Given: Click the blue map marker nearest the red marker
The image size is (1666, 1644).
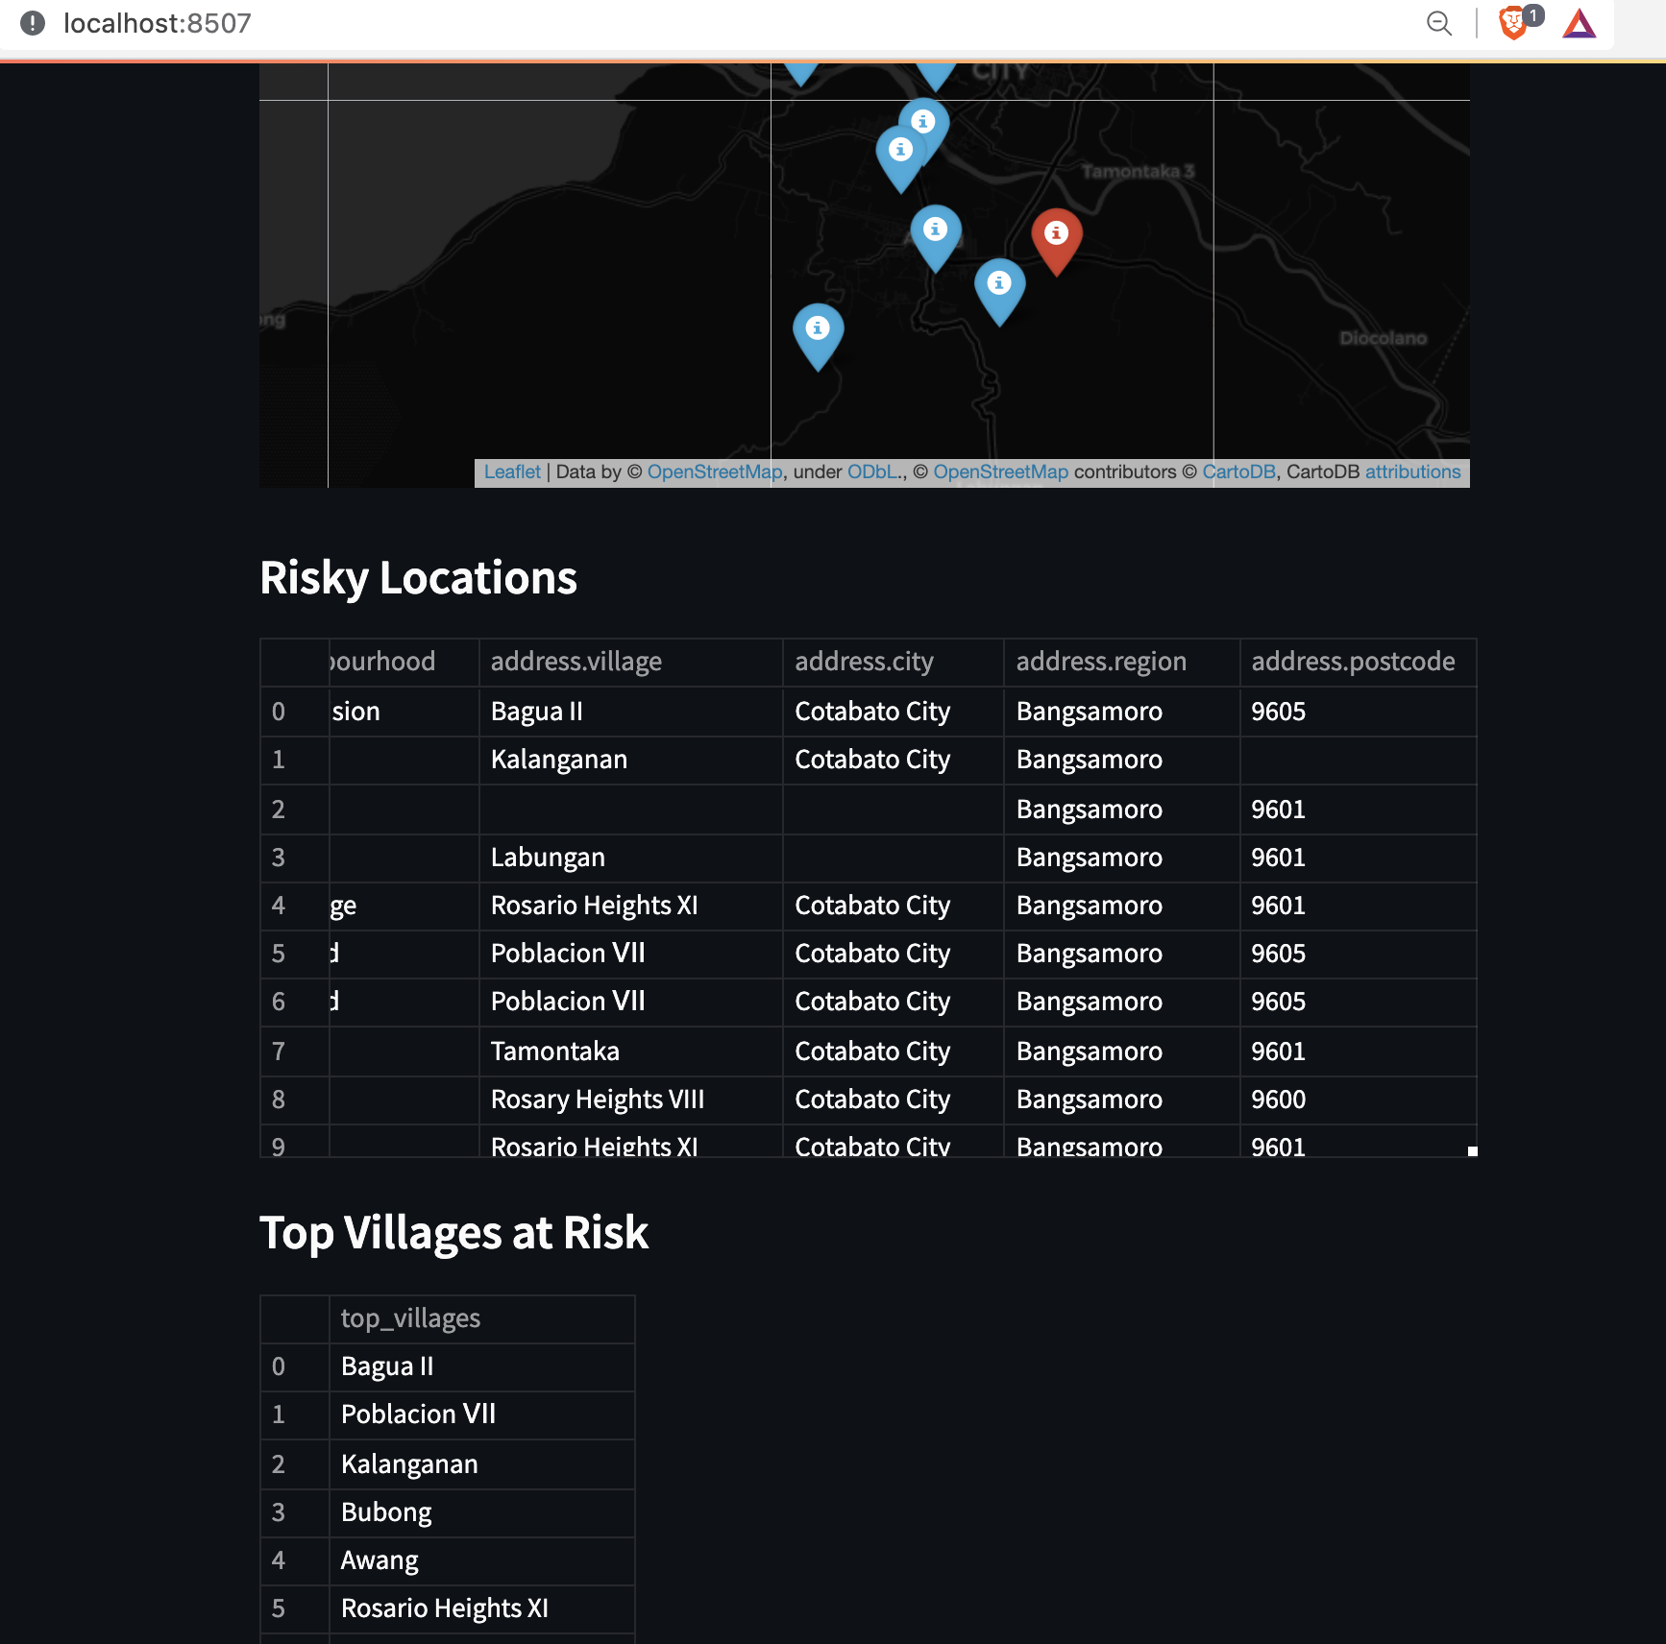Looking at the screenshot, I should [x=999, y=291].
